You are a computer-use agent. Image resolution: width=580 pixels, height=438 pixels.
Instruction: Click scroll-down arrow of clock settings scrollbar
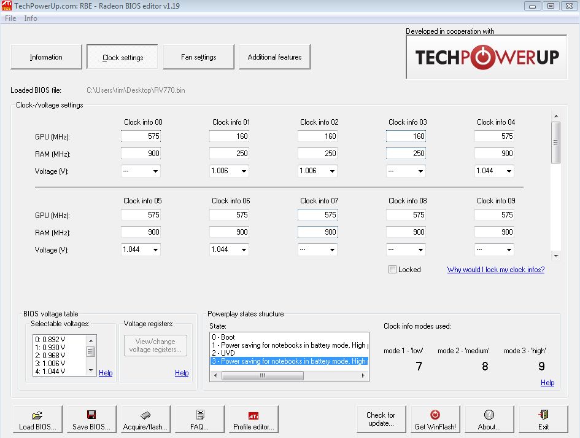pos(555,256)
